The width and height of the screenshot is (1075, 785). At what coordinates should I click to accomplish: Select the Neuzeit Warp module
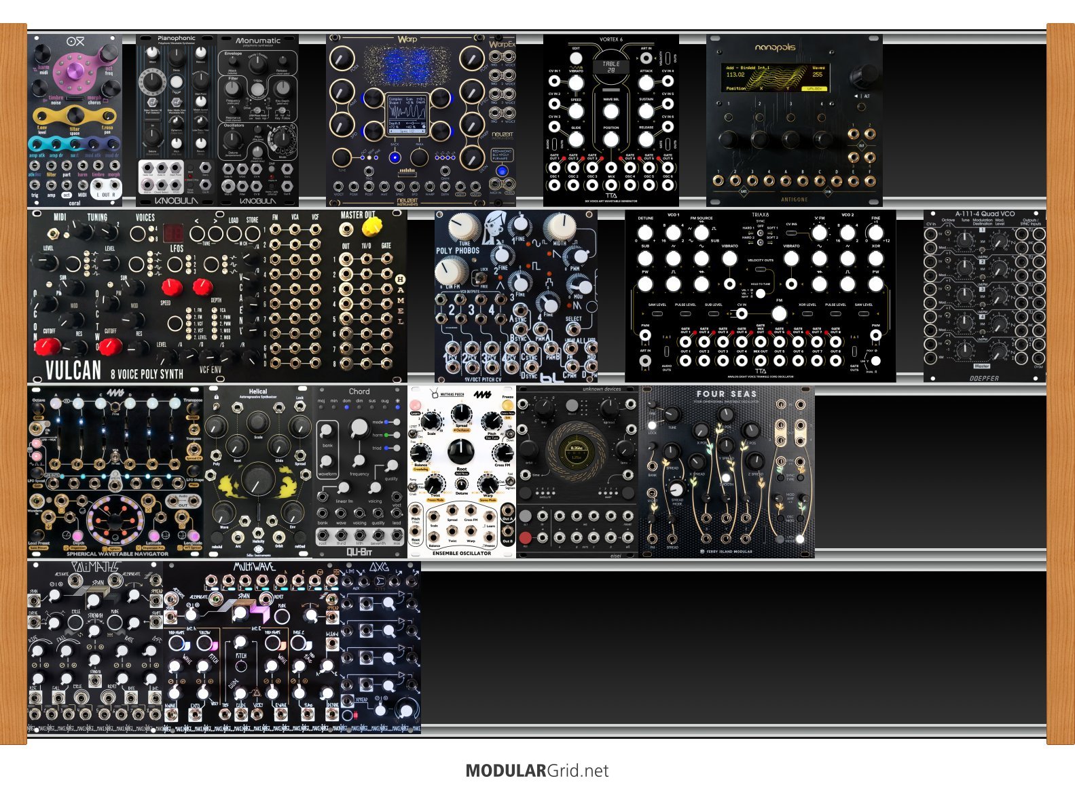click(407, 121)
